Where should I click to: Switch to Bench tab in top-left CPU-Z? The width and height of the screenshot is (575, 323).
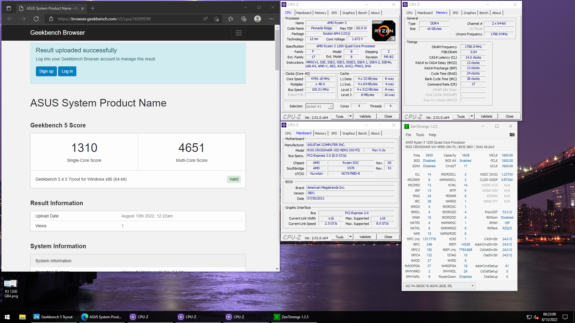[x=362, y=13]
